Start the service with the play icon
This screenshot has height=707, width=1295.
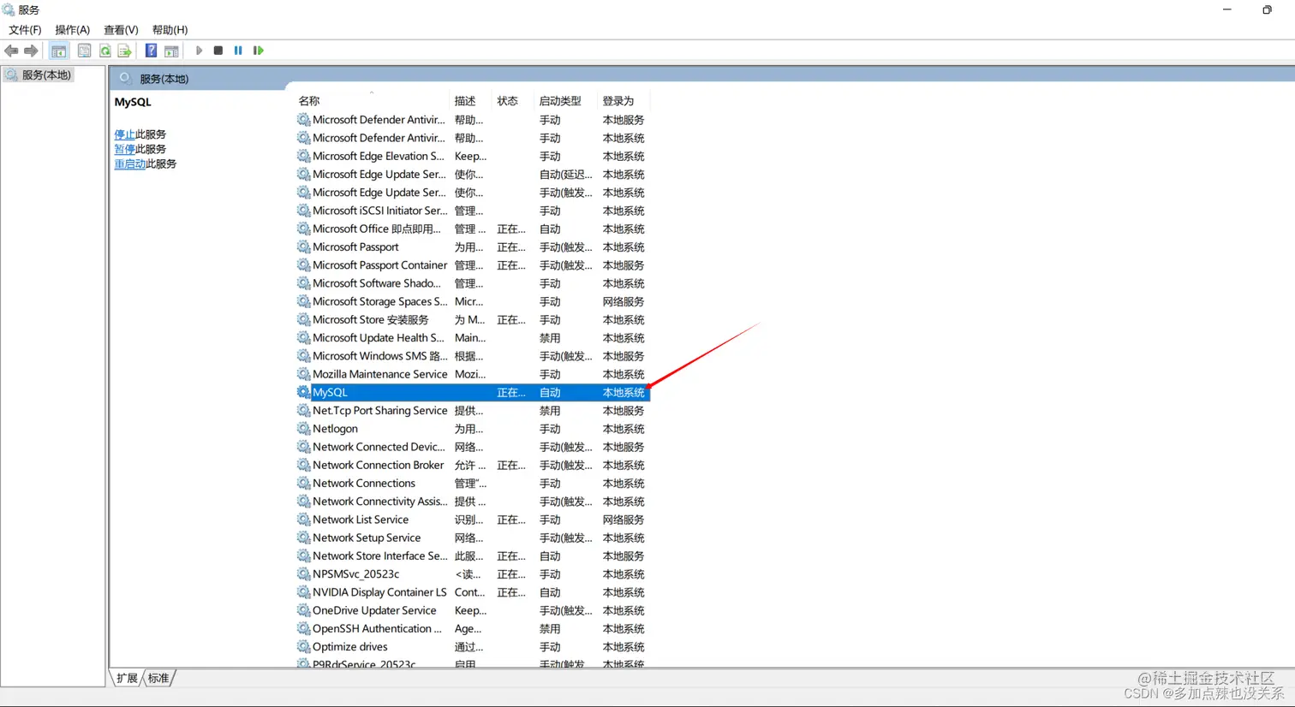(x=199, y=50)
